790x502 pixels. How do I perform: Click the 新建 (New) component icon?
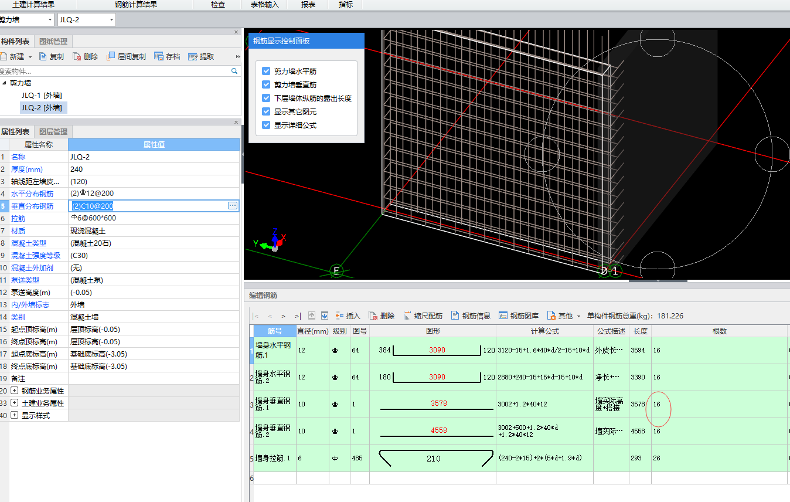tap(3, 57)
